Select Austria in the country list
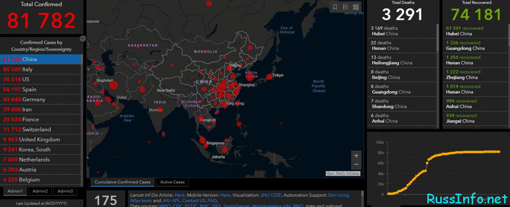 (40, 170)
